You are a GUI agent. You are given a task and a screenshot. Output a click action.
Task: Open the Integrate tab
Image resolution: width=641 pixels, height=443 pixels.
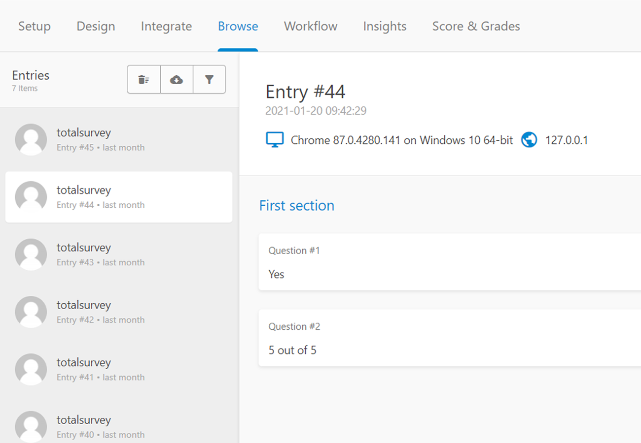pos(166,26)
